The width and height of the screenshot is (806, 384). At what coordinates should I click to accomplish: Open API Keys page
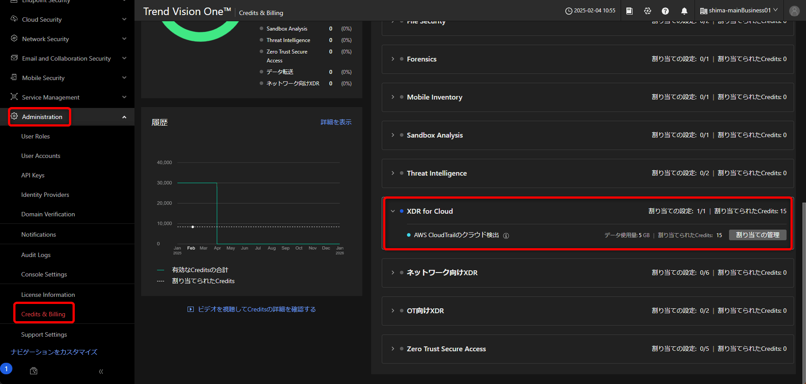pyautogui.click(x=33, y=175)
